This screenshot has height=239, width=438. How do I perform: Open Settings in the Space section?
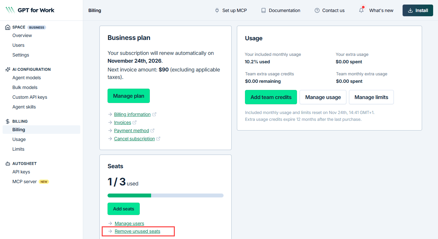(x=21, y=55)
